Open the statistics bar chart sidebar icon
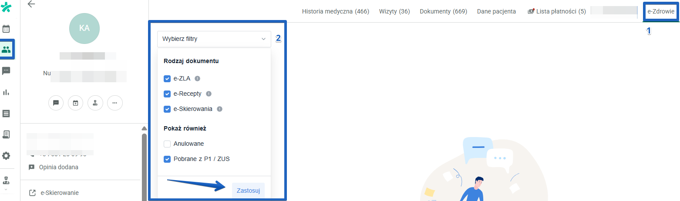Image resolution: width=680 pixels, height=201 pixels. point(6,92)
